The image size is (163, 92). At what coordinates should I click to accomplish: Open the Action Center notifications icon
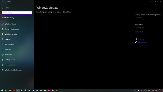click(x=159, y=90)
